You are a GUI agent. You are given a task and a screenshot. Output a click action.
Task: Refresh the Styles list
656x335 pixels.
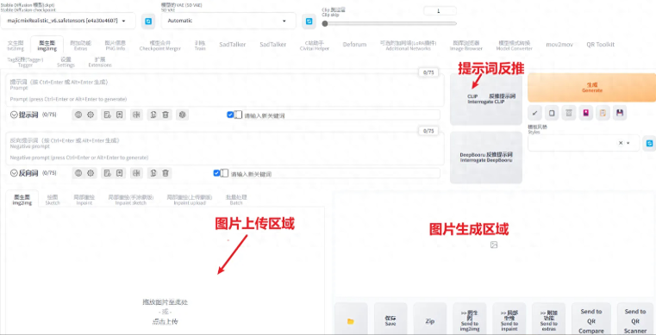tap(649, 143)
